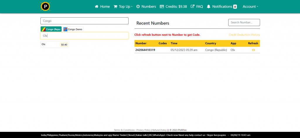Click the Refresh column header
This screenshot has width=300, height=138.
click(253, 43)
